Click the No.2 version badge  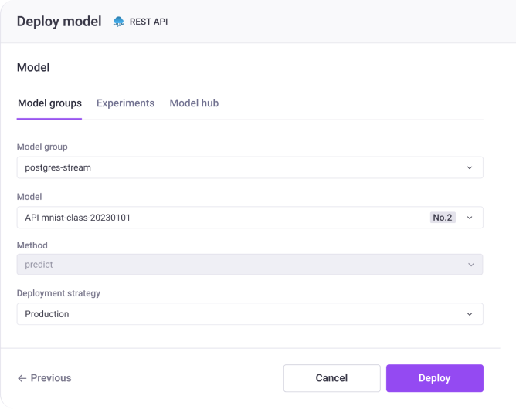point(443,218)
